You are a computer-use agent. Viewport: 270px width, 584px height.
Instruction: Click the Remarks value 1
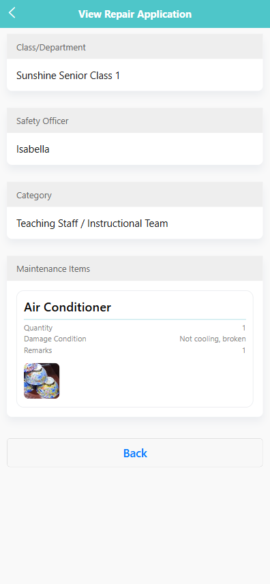click(244, 350)
